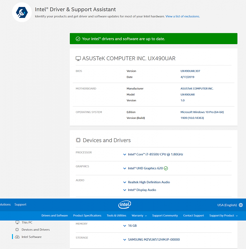Click the Intel Software cloud icon in sidebar
Image resolution: width=246 pixels, height=249 pixels.
pyautogui.click(x=17, y=237)
